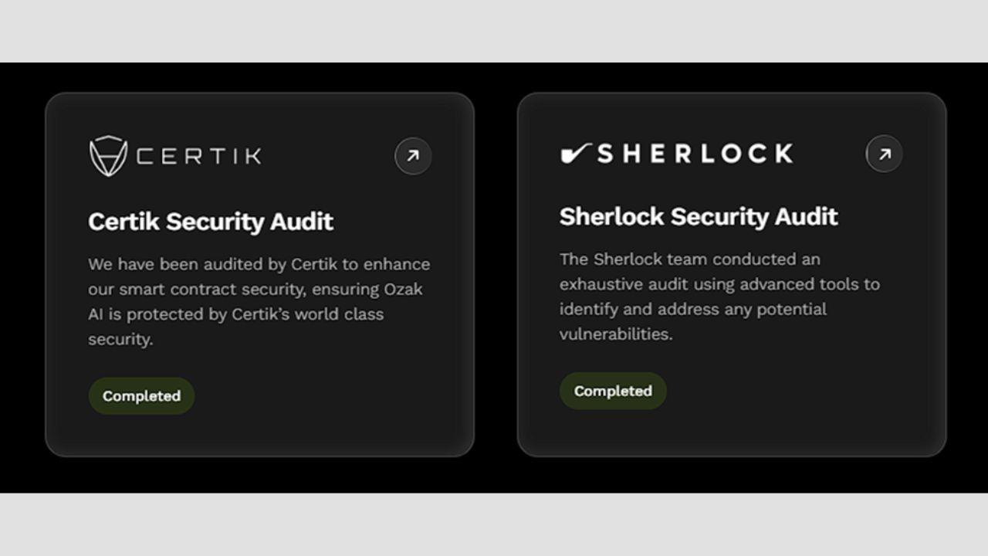Click the word "vulnerabilities" in Sherlock description

(x=614, y=334)
